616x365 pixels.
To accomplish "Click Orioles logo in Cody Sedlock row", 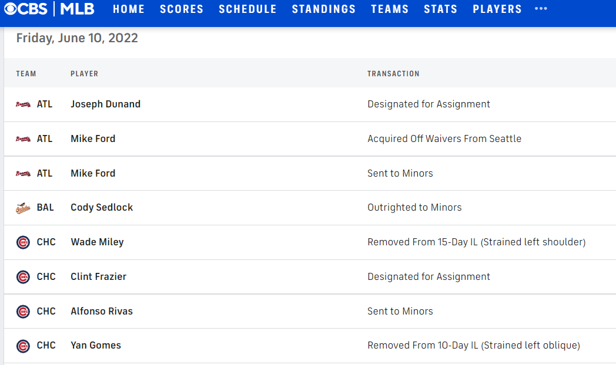I will [x=23, y=208].
